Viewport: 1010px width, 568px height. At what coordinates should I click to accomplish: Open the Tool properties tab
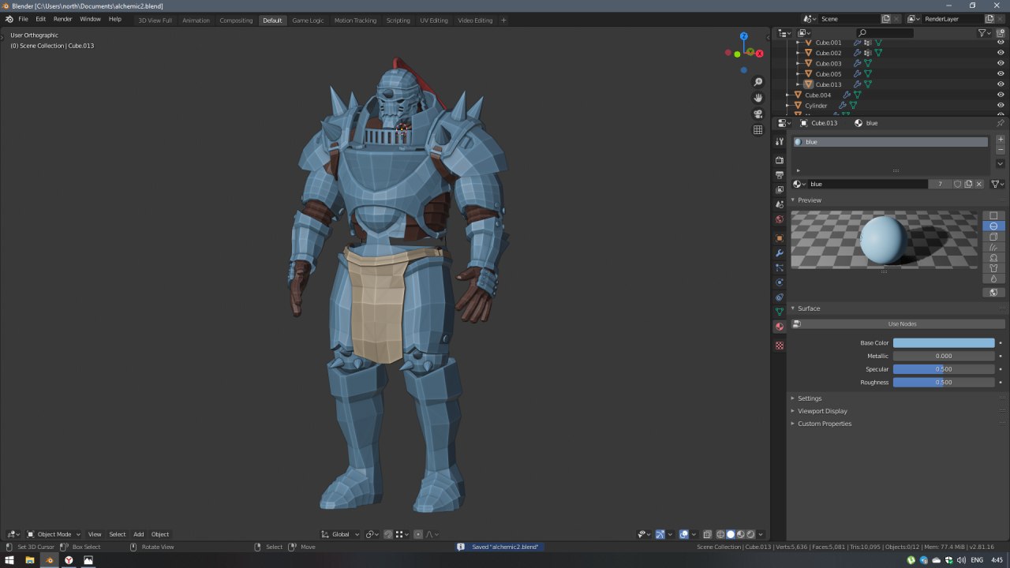pos(780,142)
